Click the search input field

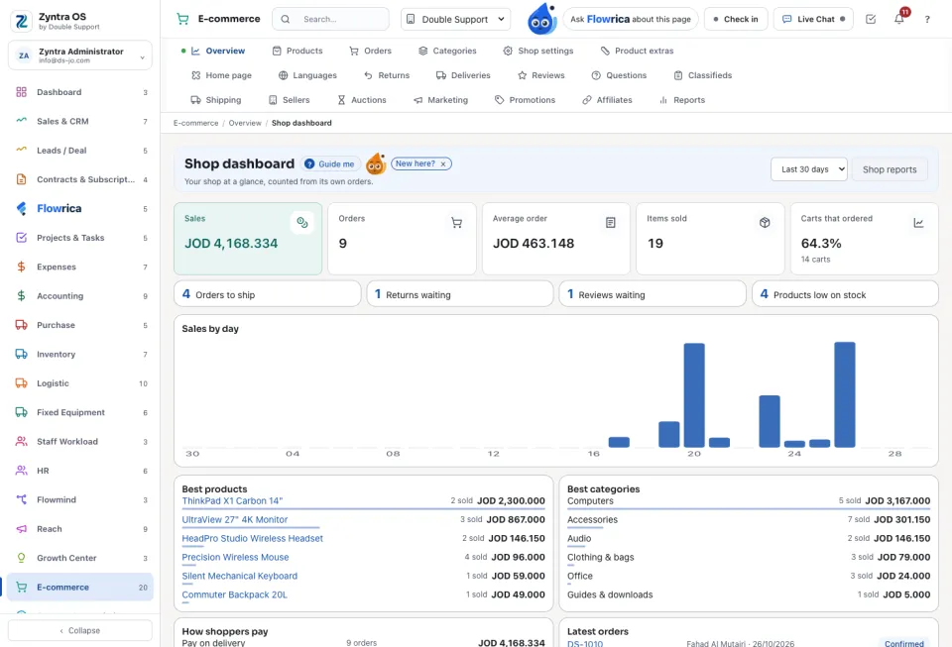[330, 20]
